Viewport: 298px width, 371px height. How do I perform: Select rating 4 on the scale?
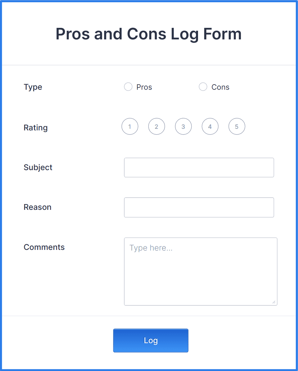pos(210,126)
